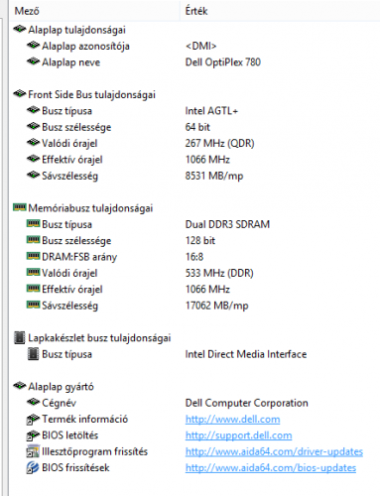
Task: Click the RAM icon beside Memóriabusz tulajdonságai
Action: pos(20,207)
